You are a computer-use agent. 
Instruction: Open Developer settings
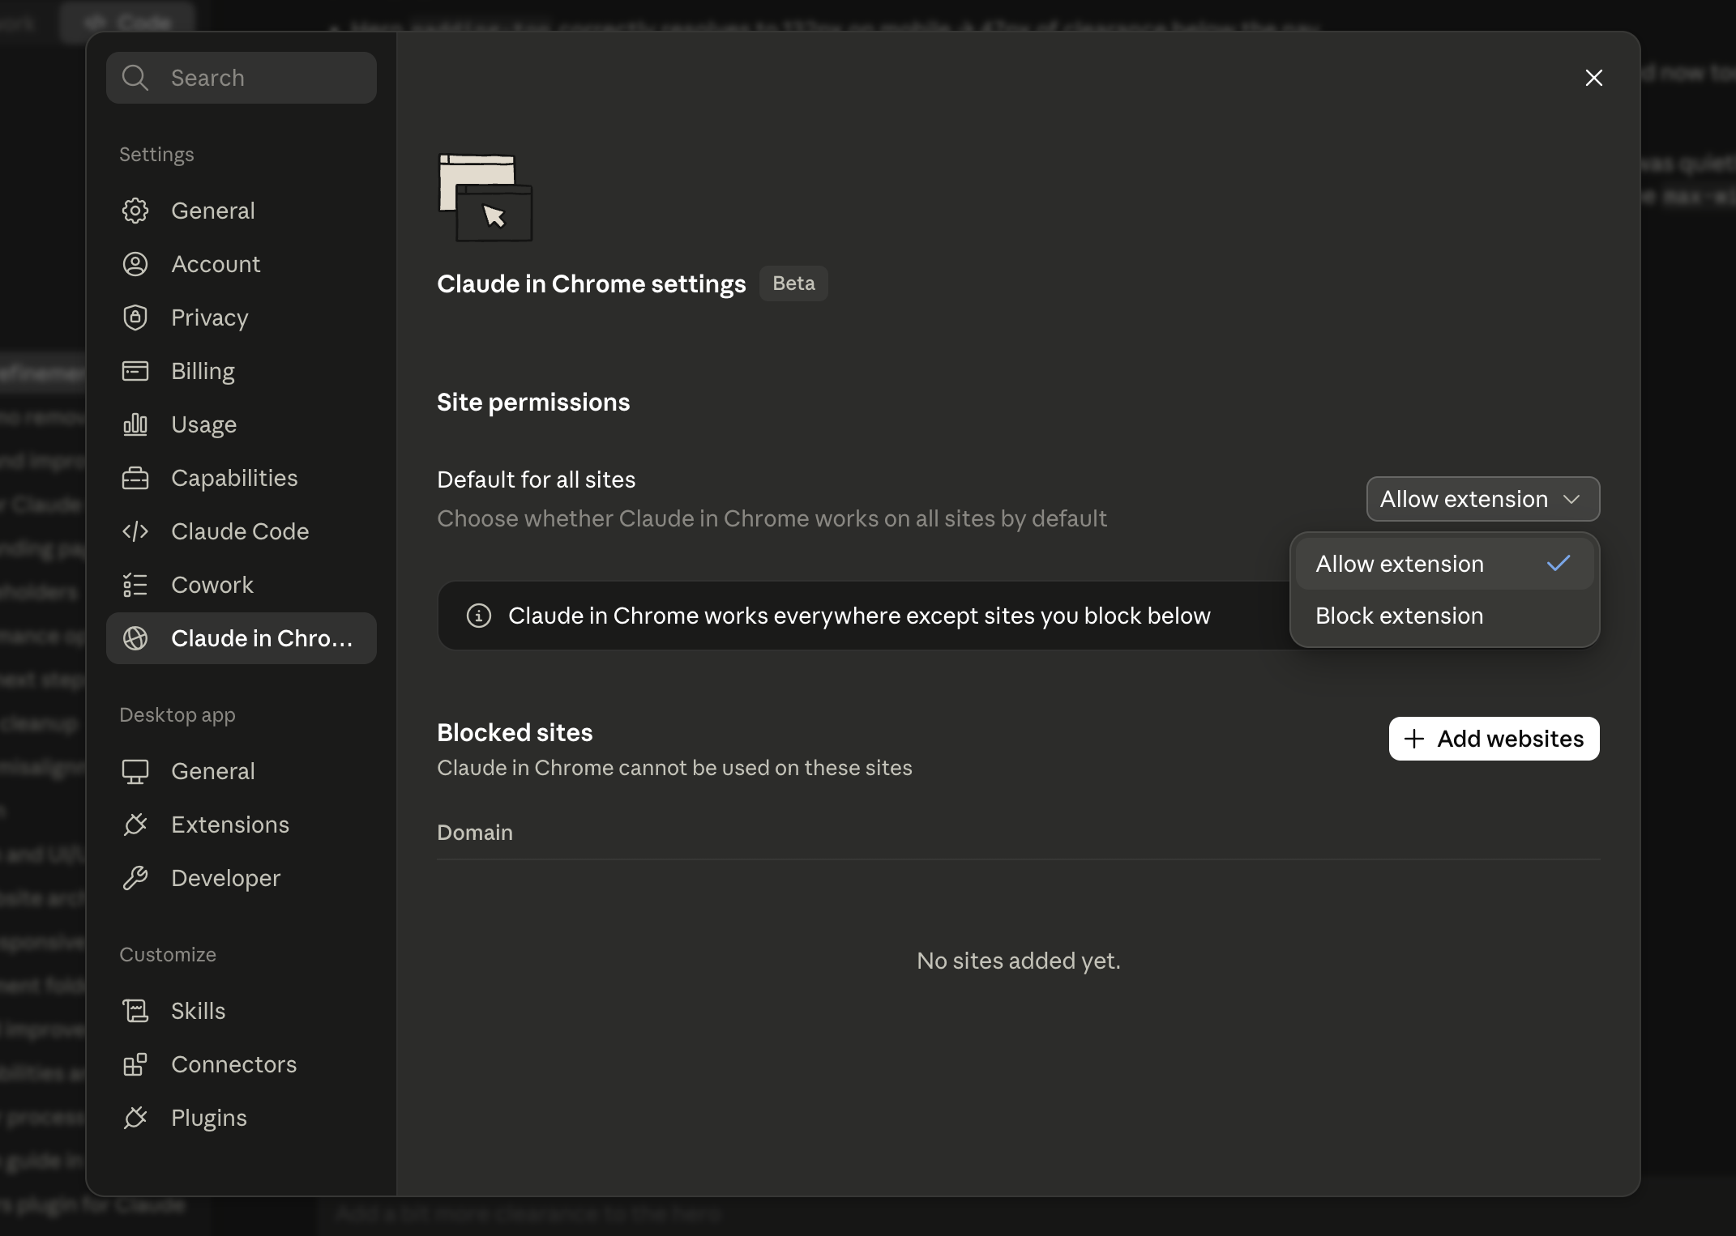[x=242, y=878]
